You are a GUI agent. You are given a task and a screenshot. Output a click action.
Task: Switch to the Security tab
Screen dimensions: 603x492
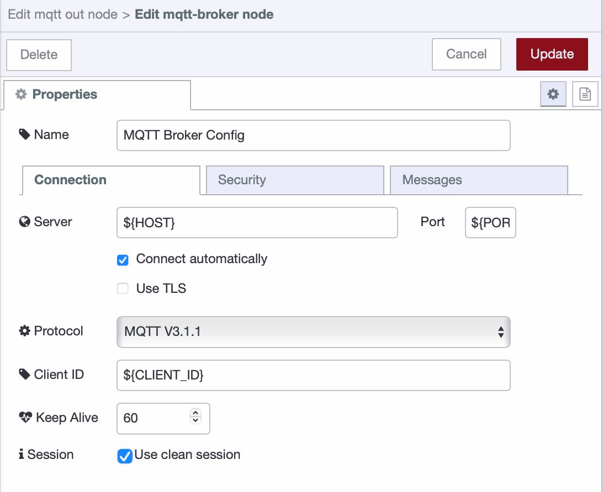[295, 180]
